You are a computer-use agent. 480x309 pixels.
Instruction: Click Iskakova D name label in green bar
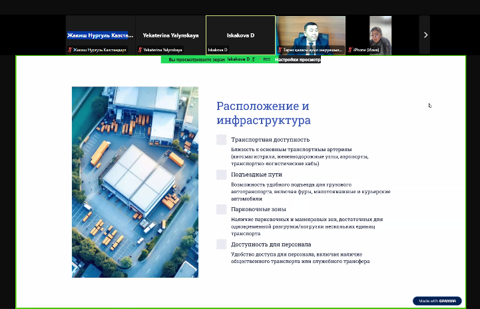[x=238, y=59]
